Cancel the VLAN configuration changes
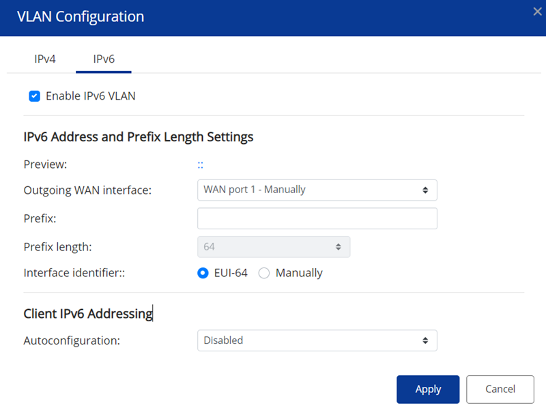This screenshot has width=546, height=408. pos(500,389)
